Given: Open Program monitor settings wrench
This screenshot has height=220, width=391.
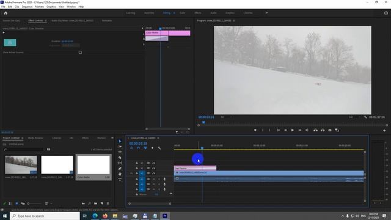Looking at the screenshot, I should tap(365, 117).
